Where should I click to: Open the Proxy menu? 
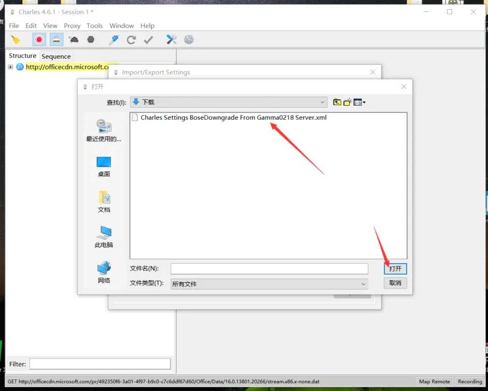tap(72, 25)
